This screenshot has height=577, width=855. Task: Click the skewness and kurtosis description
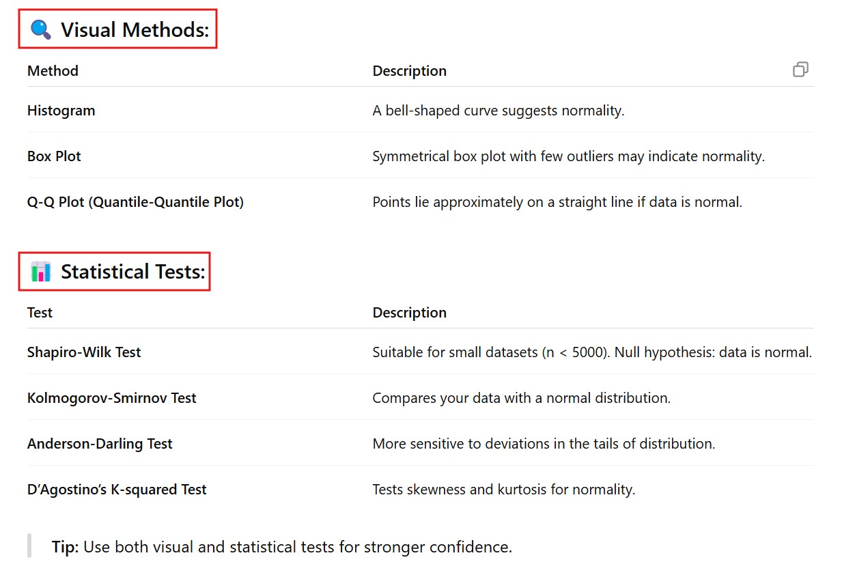(503, 490)
